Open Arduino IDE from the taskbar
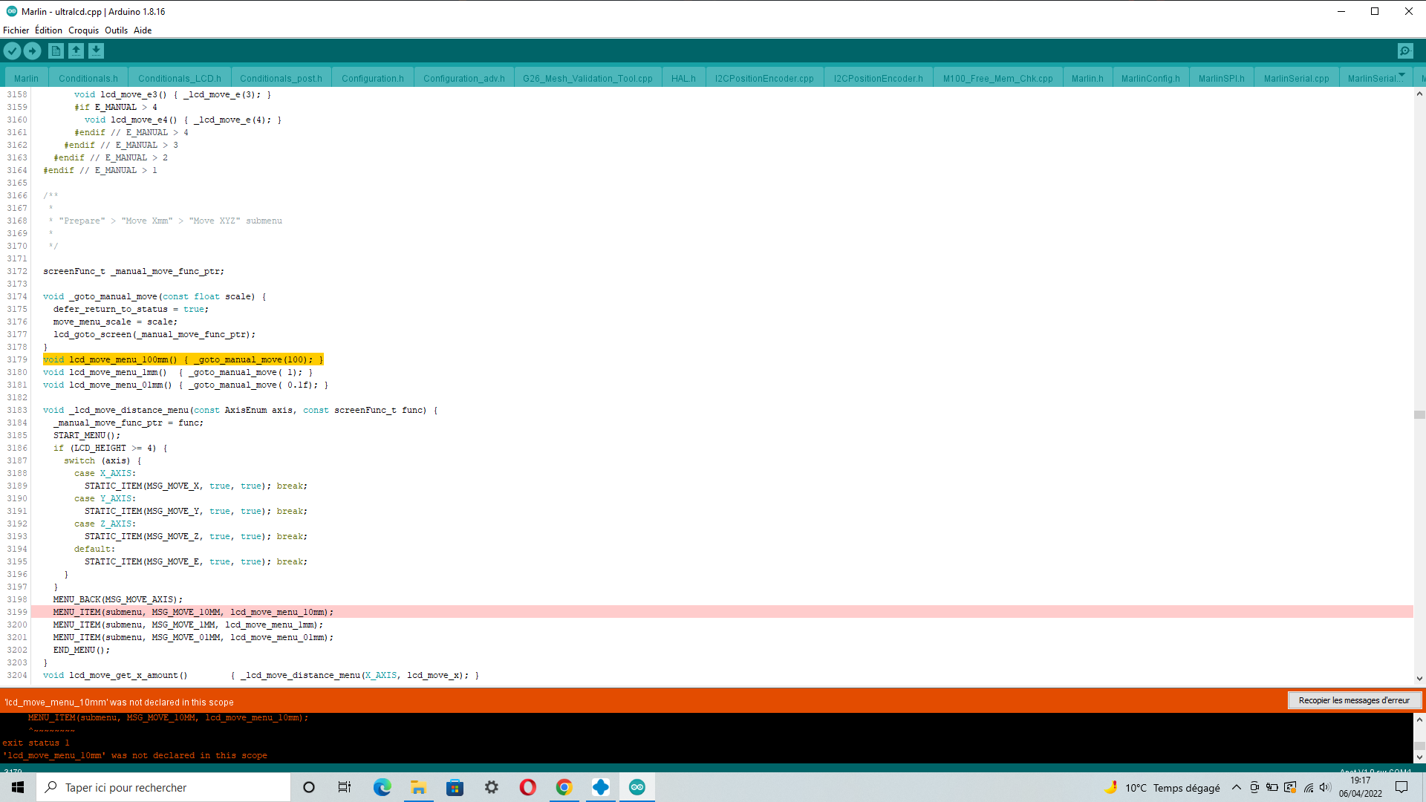This screenshot has width=1426, height=802. click(x=637, y=787)
